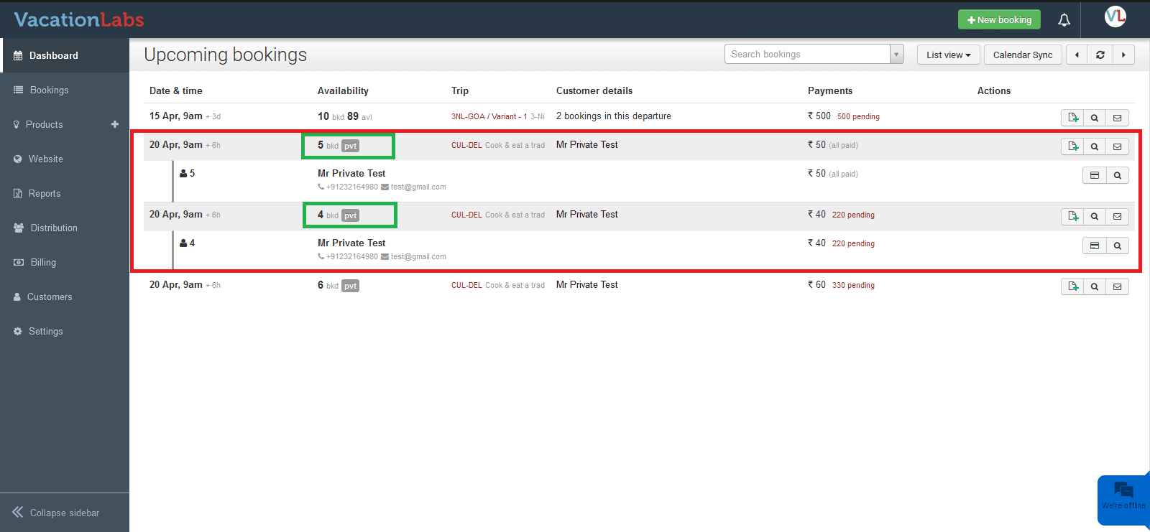The height and width of the screenshot is (532, 1150).
Task: Click the New booking button
Action: coord(999,19)
